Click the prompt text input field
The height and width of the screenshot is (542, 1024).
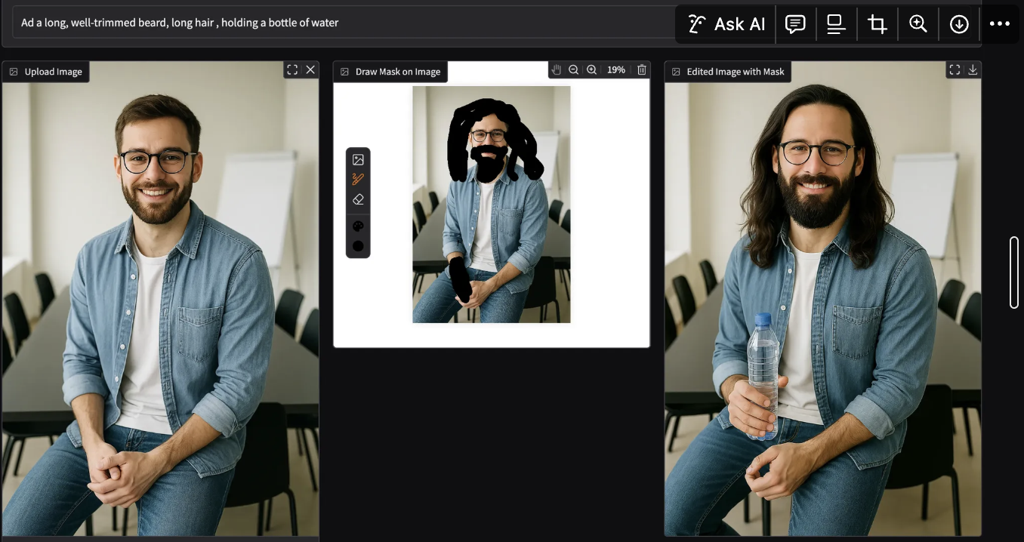(x=340, y=23)
